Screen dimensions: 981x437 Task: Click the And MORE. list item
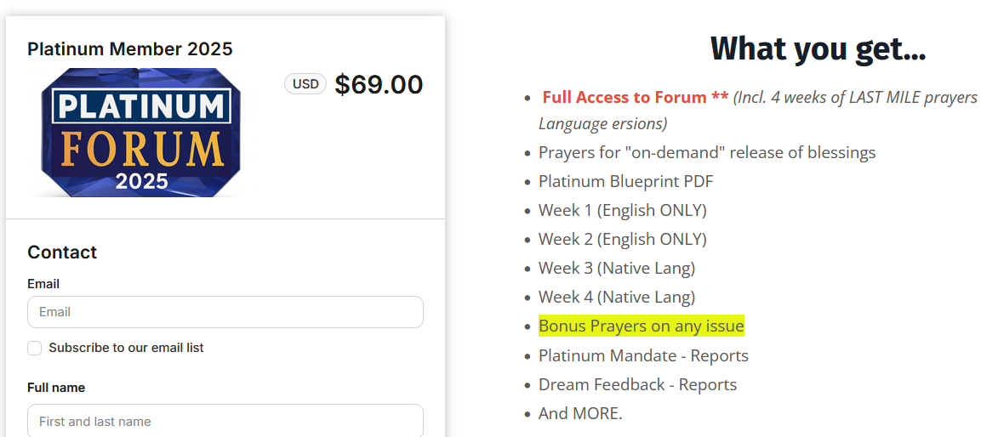(580, 413)
